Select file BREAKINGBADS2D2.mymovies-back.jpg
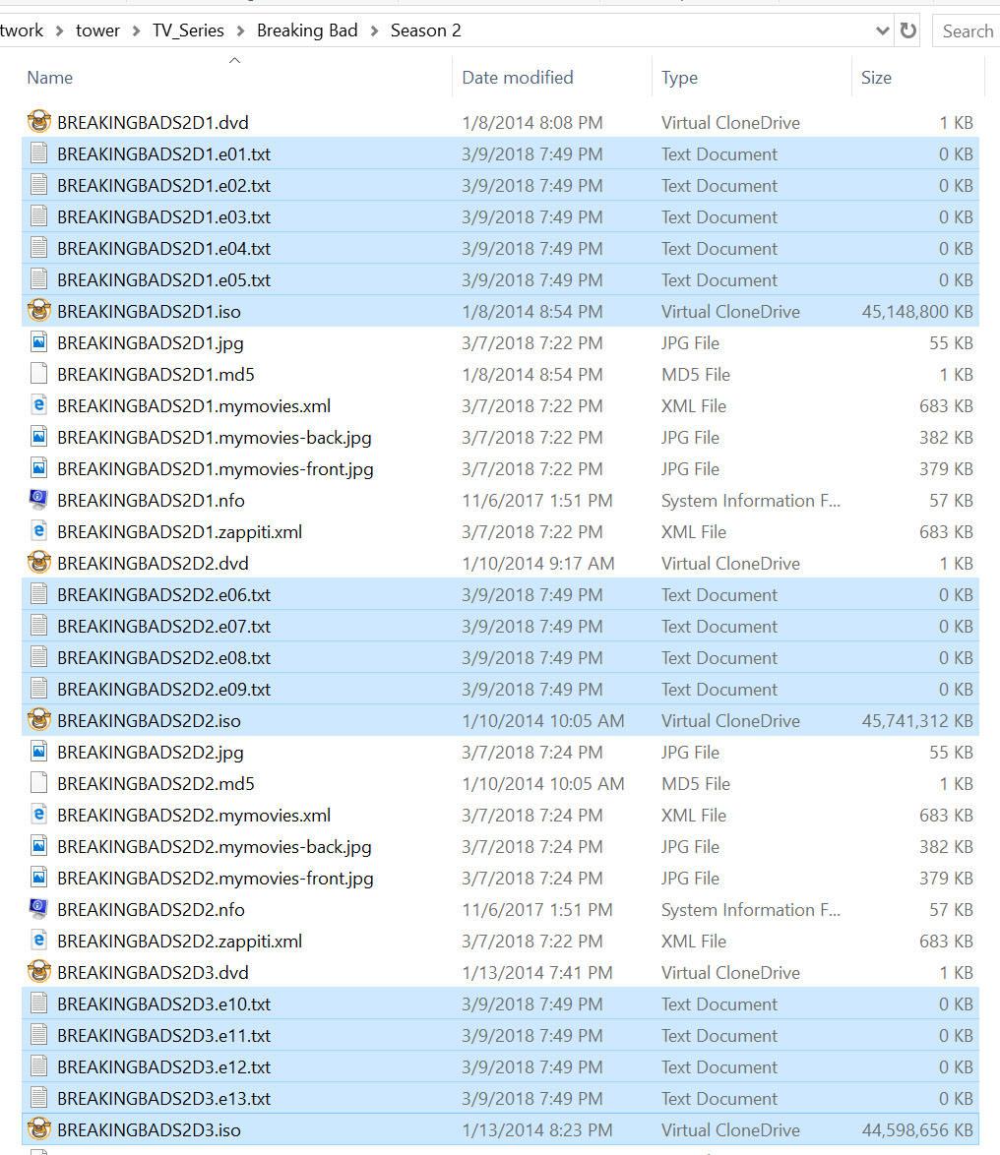Image resolution: width=1000 pixels, height=1155 pixels. point(500,846)
